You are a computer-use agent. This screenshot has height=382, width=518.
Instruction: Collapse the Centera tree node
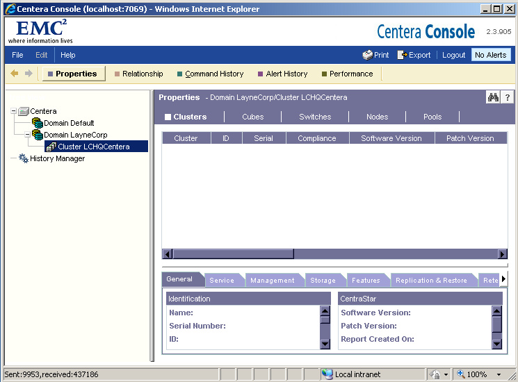[13, 111]
